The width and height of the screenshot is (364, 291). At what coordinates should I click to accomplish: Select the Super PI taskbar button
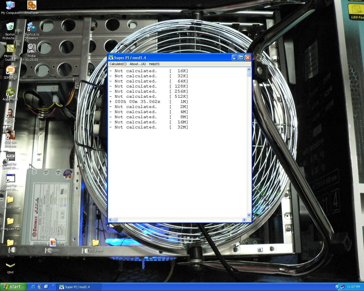[x=79, y=287]
